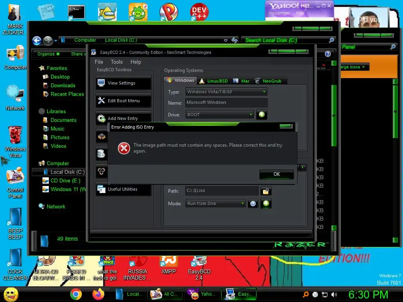Viewport: 403px width, 302px height.
Task: Expand the address bar history dropdown in Explorer
Action: (226, 41)
